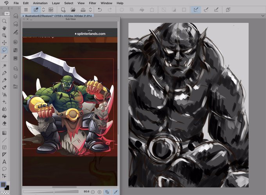
Task: Select the Zoom magnifier tool
Action: [x=4, y=21]
